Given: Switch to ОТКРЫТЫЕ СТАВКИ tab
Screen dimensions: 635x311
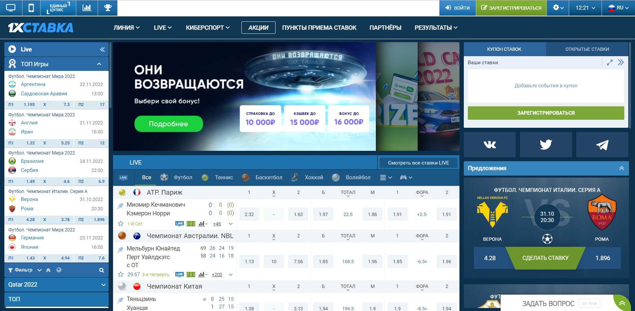Looking at the screenshot, I should [587, 49].
